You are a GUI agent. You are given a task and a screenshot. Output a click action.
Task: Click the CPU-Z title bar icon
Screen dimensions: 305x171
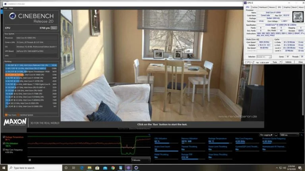pos(245,3)
